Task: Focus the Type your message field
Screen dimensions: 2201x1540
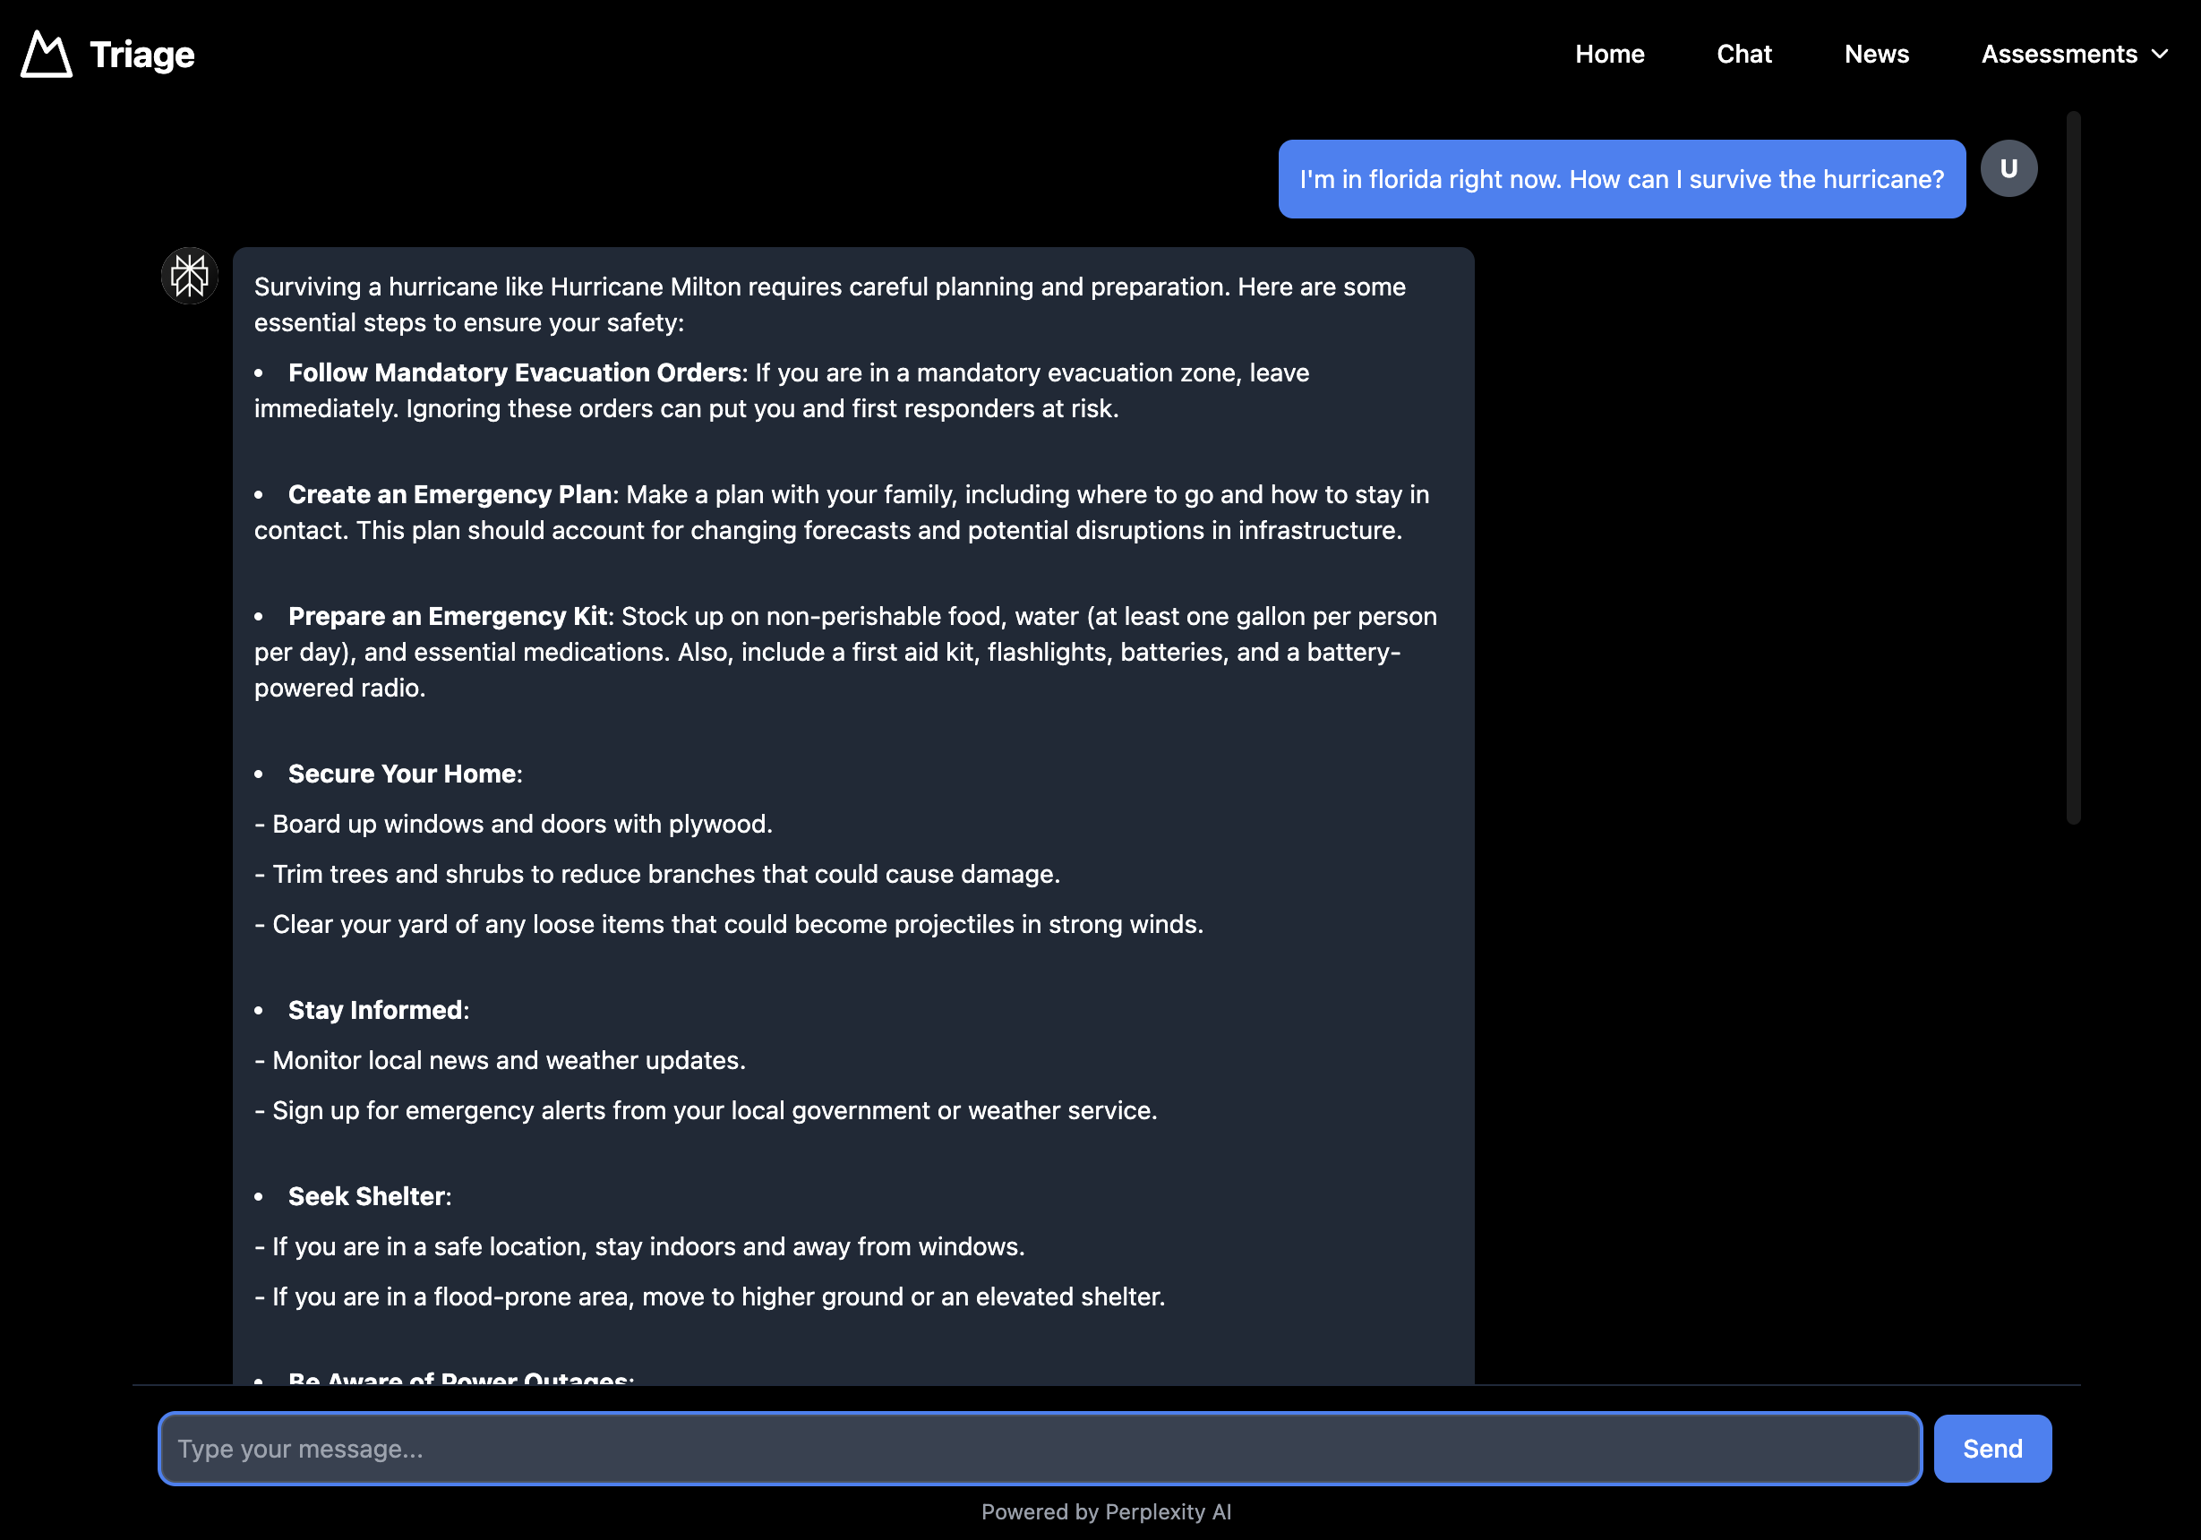Action: point(1039,1448)
